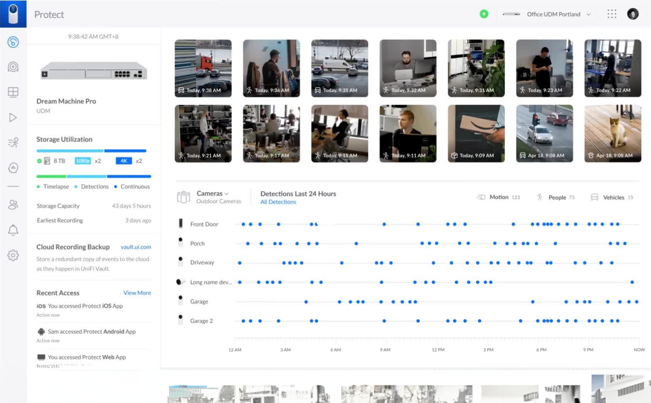The height and width of the screenshot is (403, 651).
Task: Click the Earliest Recording 3 days ago value
Action: pyautogui.click(x=138, y=221)
